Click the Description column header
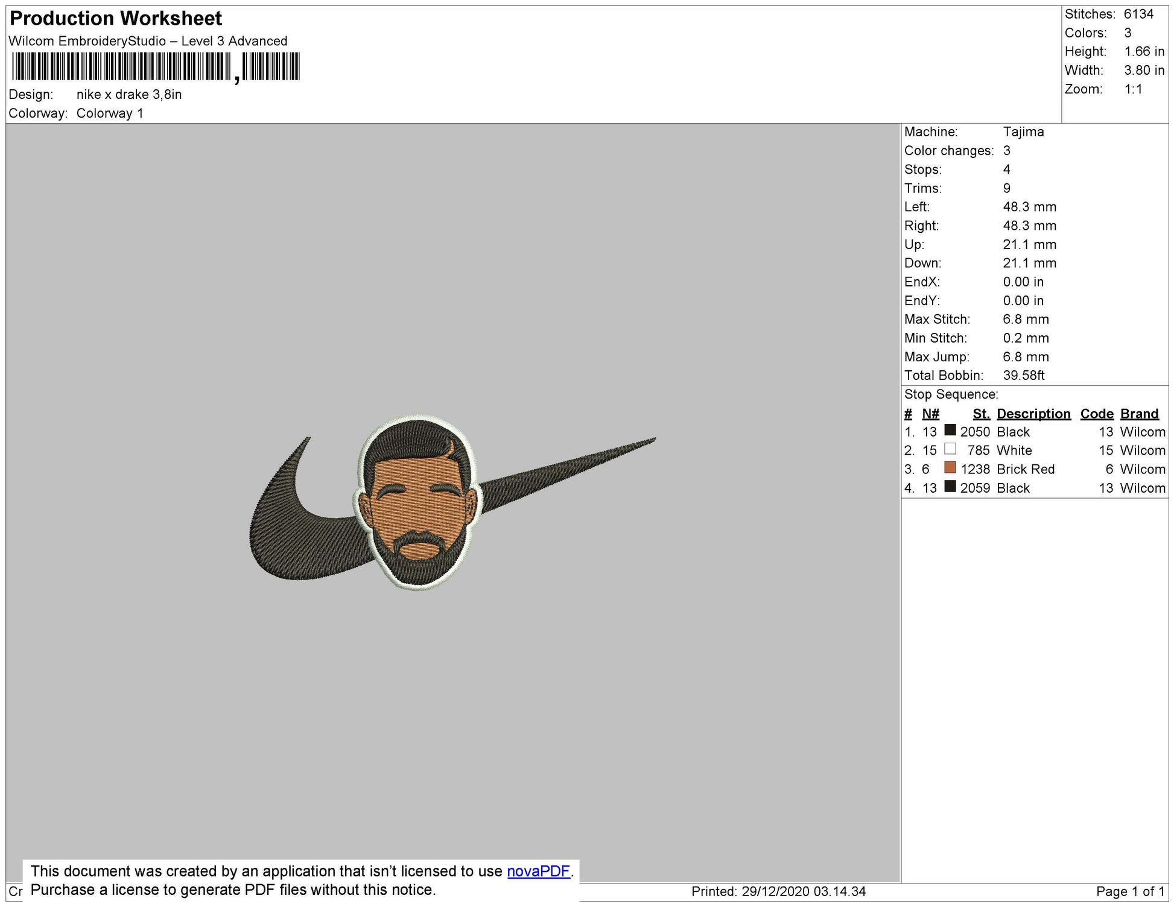Screen dimensions: 1174x907 pos(1033,414)
